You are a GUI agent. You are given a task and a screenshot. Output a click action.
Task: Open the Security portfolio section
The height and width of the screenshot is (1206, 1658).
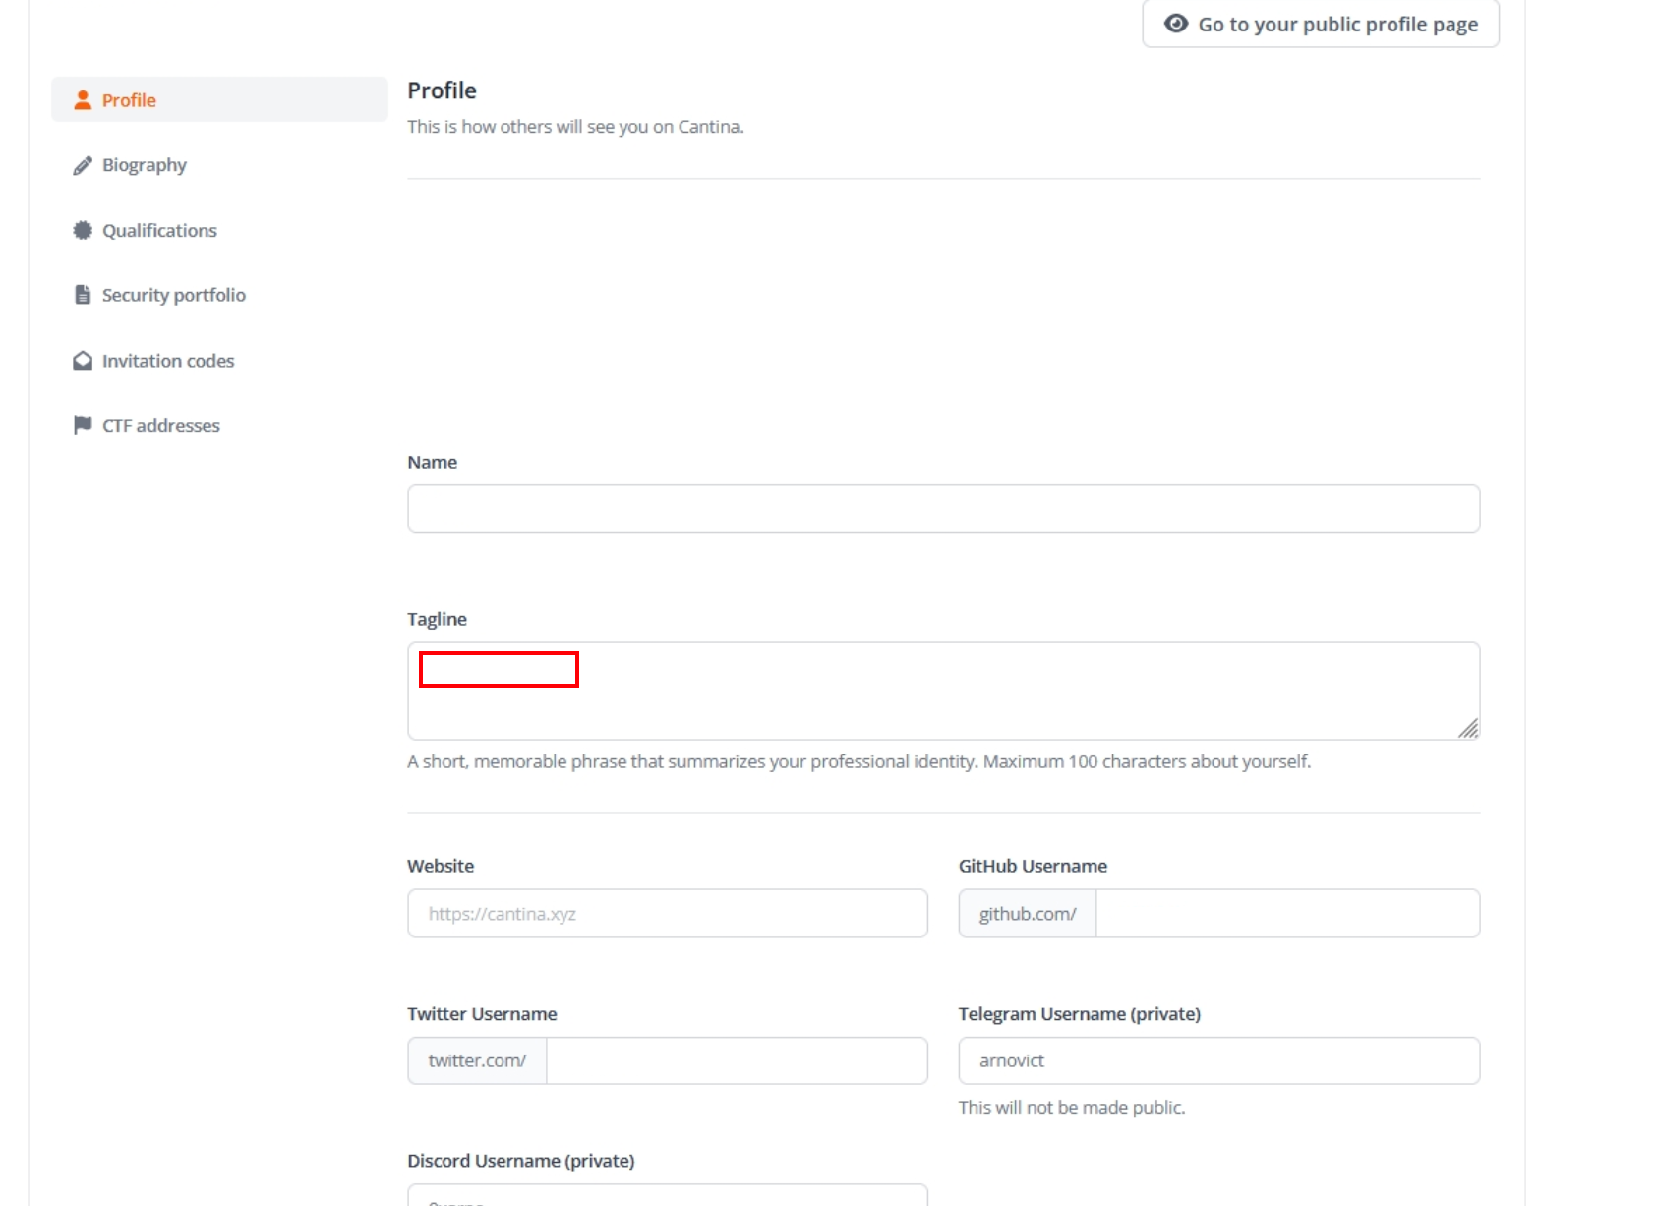tap(174, 295)
